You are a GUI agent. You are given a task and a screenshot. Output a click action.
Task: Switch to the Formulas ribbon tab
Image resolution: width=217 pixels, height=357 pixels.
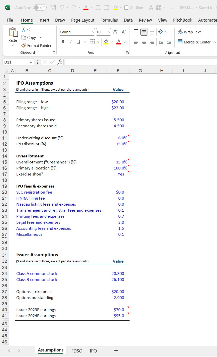click(x=109, y=20)
